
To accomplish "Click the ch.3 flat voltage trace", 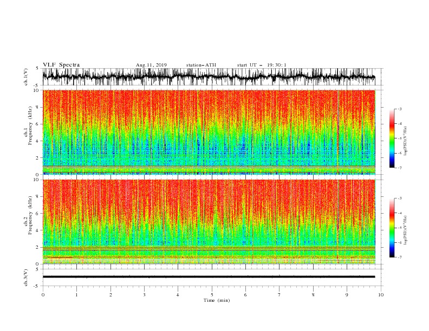I will pos(209,277).
